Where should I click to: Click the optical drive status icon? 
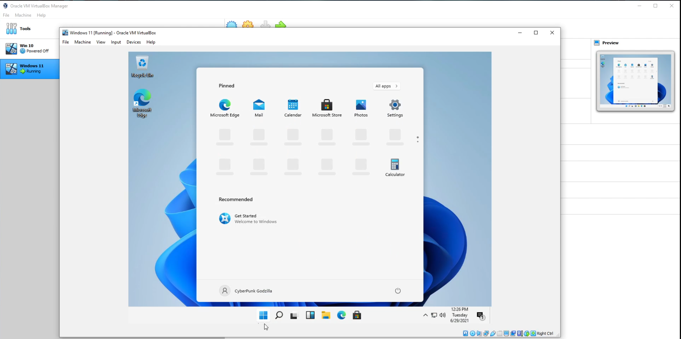coord(473,333)
